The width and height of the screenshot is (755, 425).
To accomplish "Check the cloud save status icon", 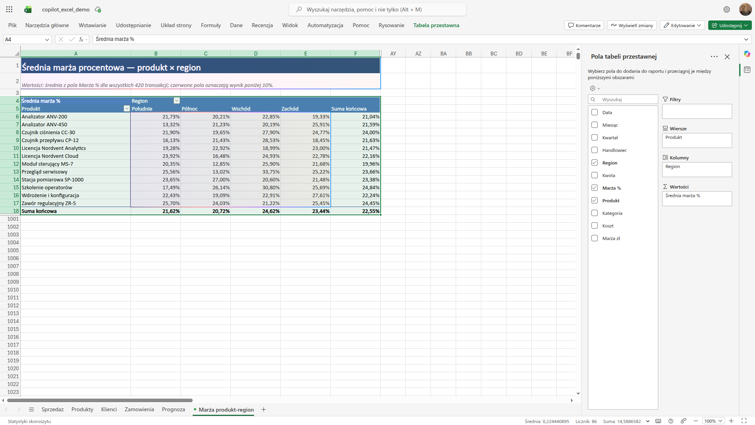I will coord(98,9).
